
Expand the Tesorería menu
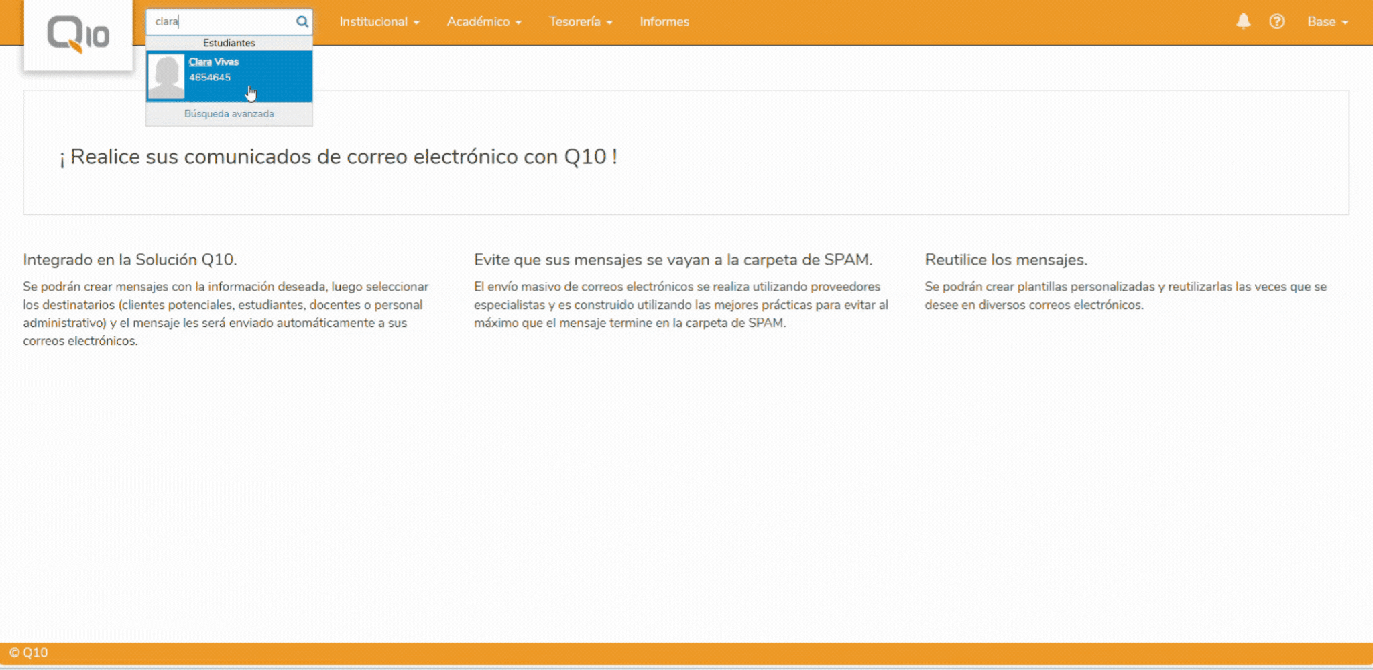coord(579,21)
